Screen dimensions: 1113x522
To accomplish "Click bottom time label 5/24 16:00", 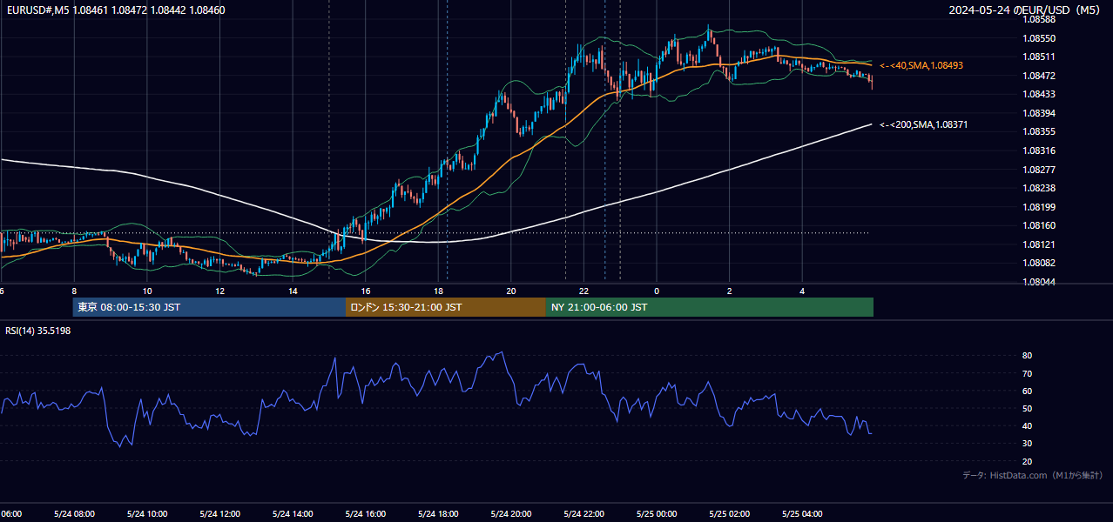I will [365, 513].
